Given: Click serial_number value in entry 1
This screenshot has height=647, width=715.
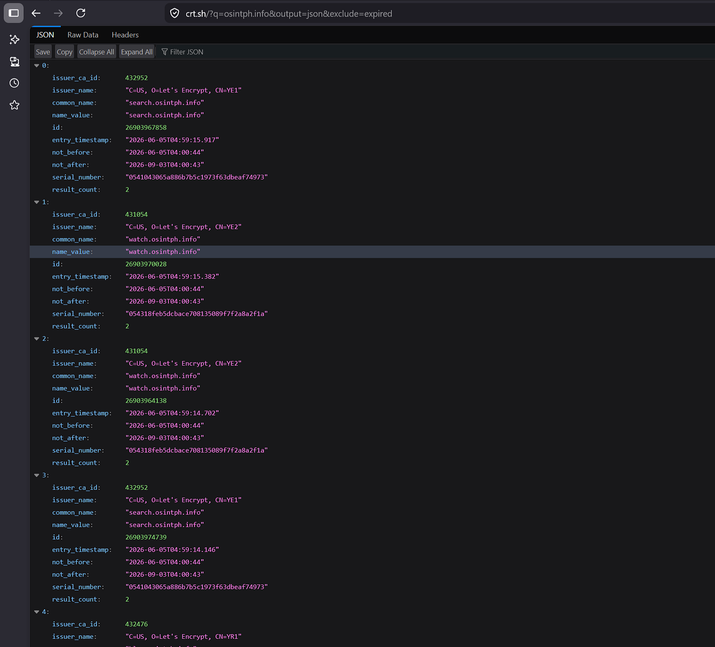Looking at the screenshot, I should click(197, 314).
